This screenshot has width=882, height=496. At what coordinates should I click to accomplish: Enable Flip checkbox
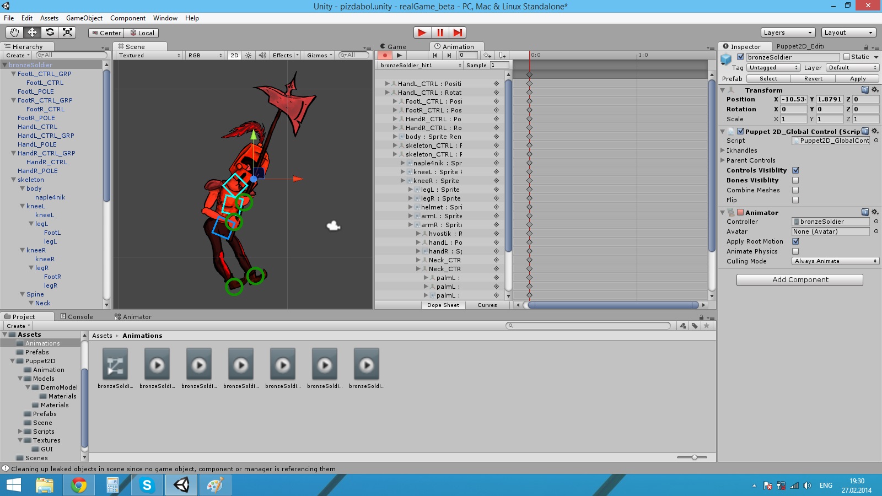coord(795,200)
